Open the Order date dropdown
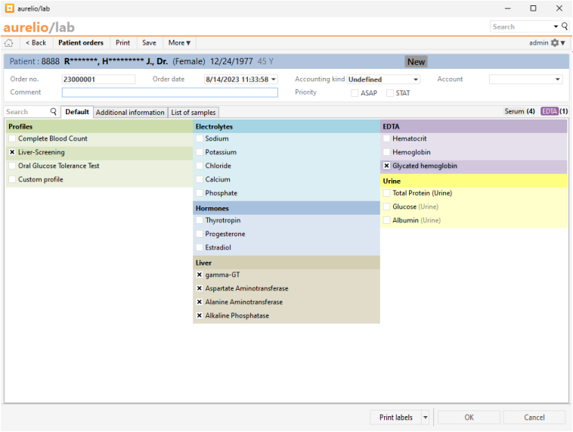This screenshot has width=573, height=432. 273,79
